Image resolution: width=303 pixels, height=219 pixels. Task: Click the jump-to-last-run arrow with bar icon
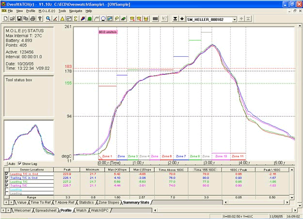(175, 18)
